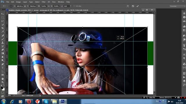Image resolution: width=186 pixels, height=104 pixels.
Task: Click recorder camera snapshot icon
Action: point(178,98)
